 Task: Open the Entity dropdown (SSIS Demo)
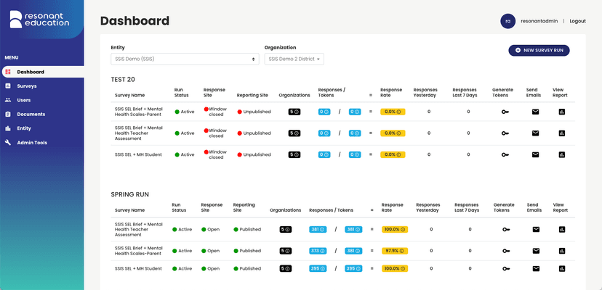pyautogui.click(x=185, y=59)
